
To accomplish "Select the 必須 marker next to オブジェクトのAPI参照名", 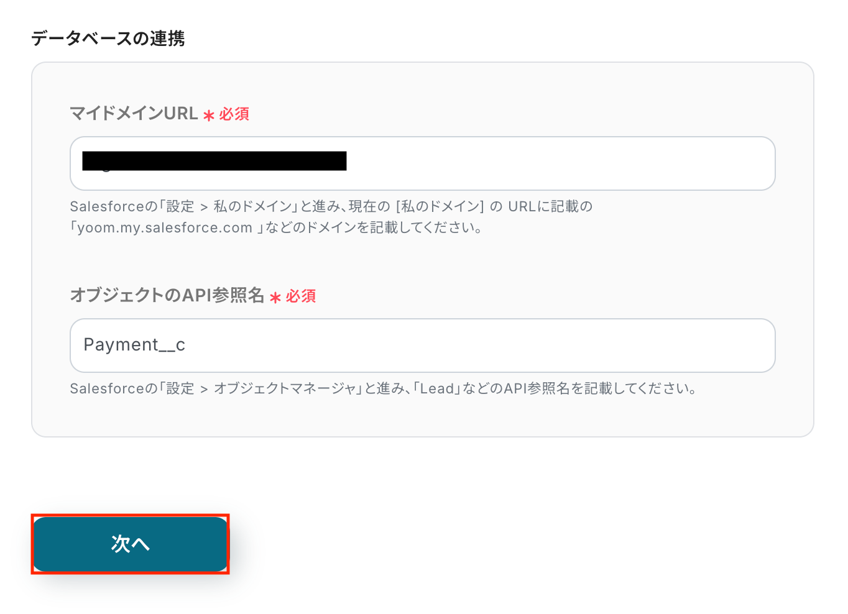I will pyautogui.click(x=301, y=296).
